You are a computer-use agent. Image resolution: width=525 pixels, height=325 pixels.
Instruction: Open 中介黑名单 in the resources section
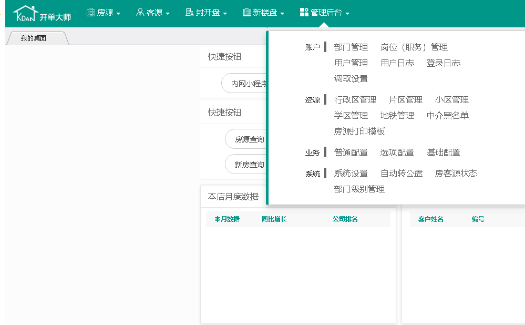(x=448, y=115)
